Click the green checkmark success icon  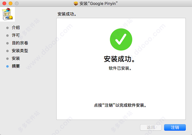pos(121,39)
